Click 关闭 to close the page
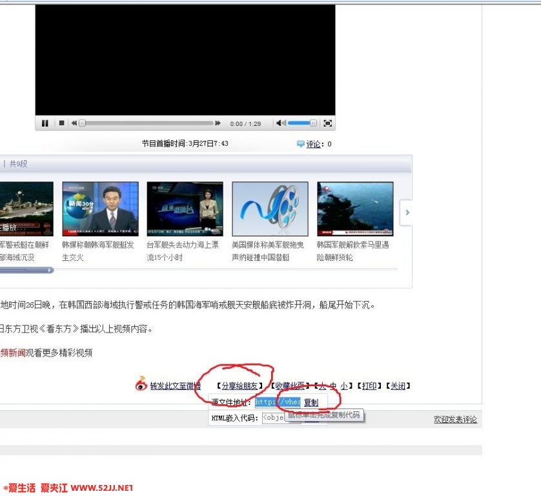The height and width of the screenshot is (496, 541). (x=397, y=386)
